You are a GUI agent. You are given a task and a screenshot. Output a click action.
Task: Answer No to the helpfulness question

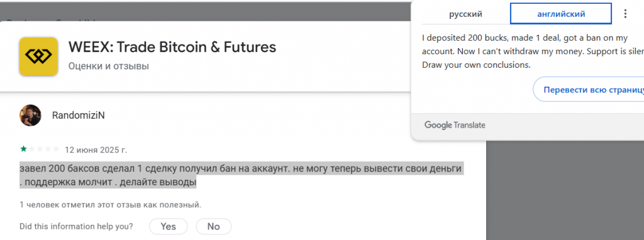(214, 226)
